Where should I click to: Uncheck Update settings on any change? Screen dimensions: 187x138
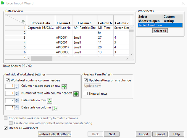(86, 80)
